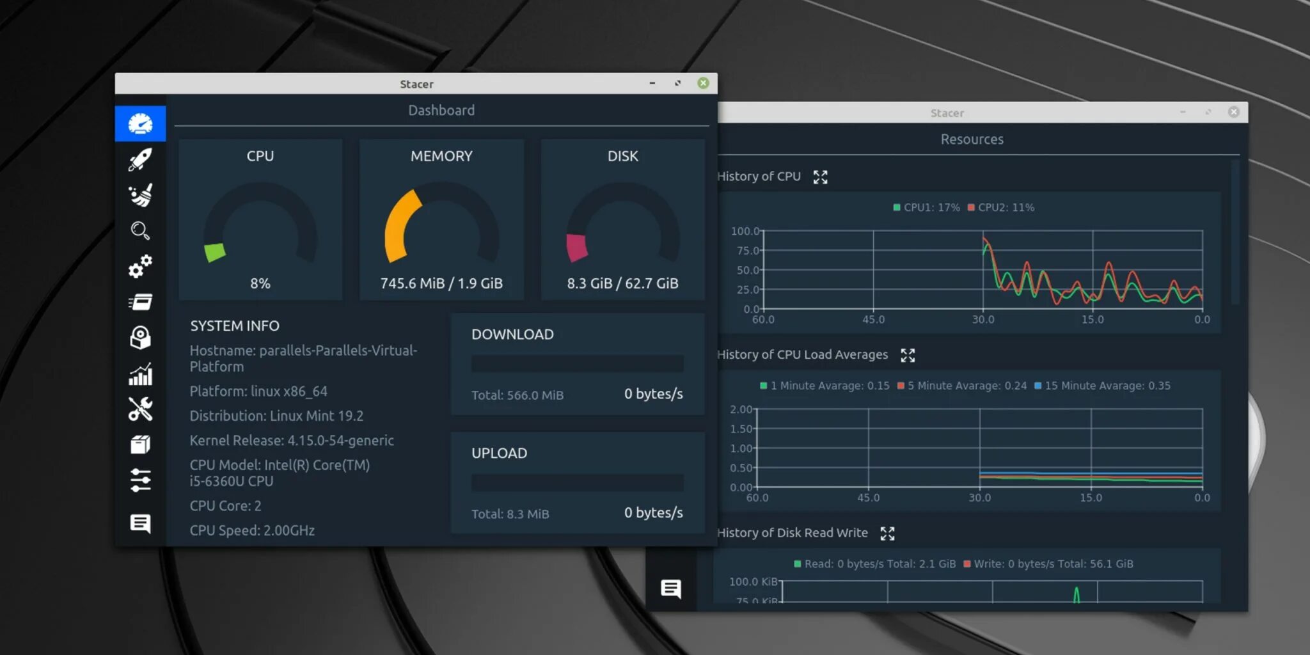The image size is (1310, 655).
Task: Open Resources bar chart icon
Action: (x=140, y=374)
